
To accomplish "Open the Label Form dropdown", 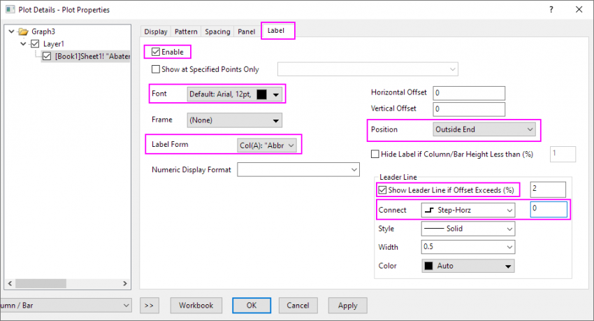I will 268,145.
